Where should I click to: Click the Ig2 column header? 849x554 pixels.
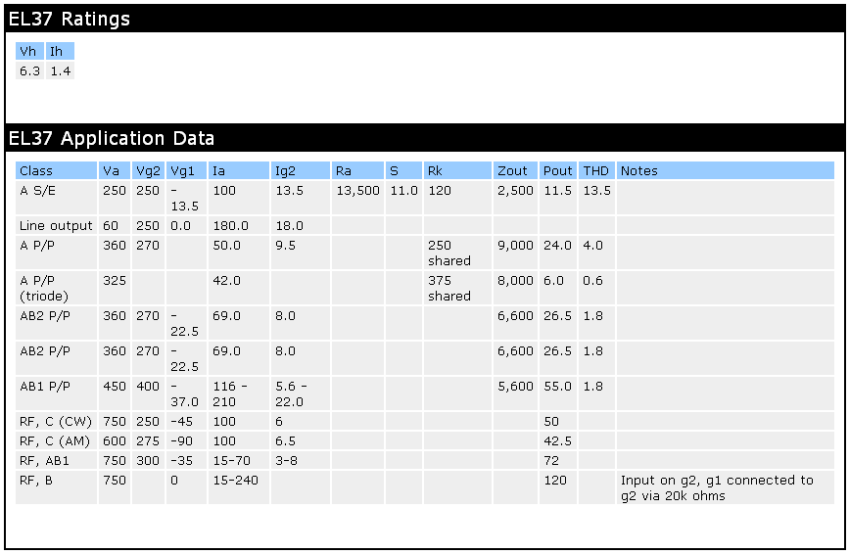point(301,171)
